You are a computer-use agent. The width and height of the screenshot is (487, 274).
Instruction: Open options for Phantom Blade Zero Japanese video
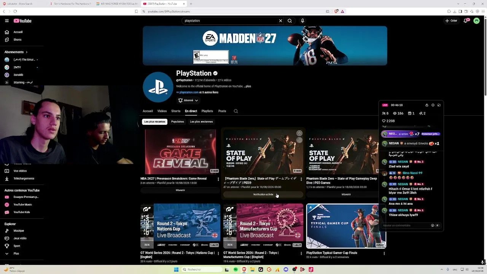point(301,179)
